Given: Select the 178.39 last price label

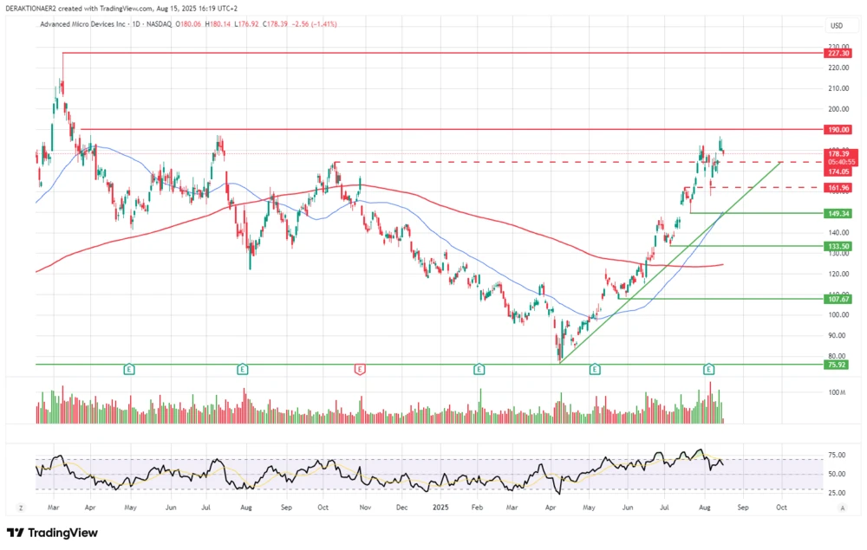Looking at the screenshot, I should pyautogui.click(x=837, y=154).
